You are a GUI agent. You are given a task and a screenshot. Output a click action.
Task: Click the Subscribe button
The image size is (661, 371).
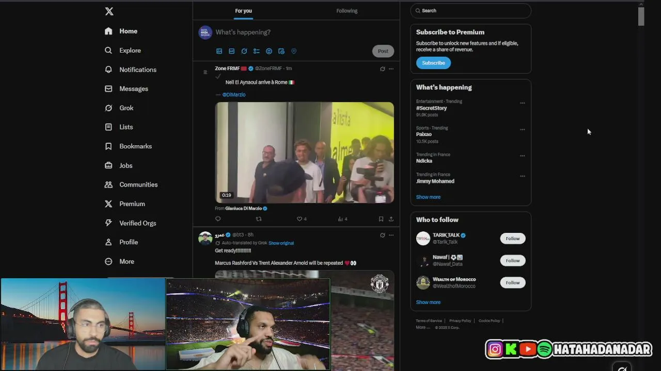point(433,63)
